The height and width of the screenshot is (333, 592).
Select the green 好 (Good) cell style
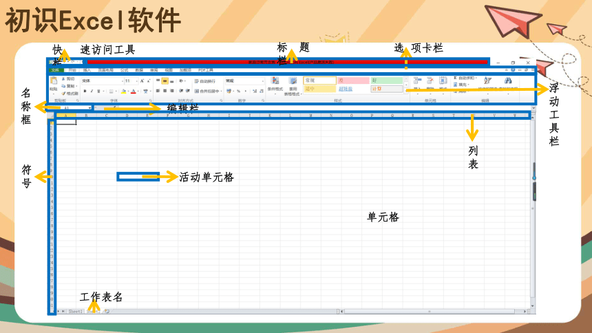(387, 80)
